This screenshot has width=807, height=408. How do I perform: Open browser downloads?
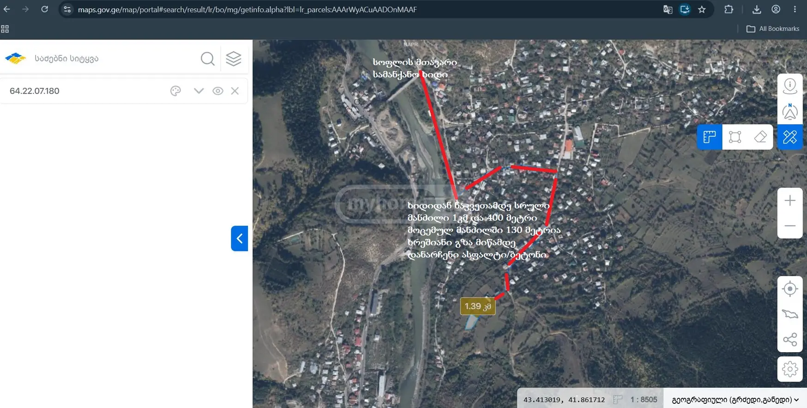point(757,9)
